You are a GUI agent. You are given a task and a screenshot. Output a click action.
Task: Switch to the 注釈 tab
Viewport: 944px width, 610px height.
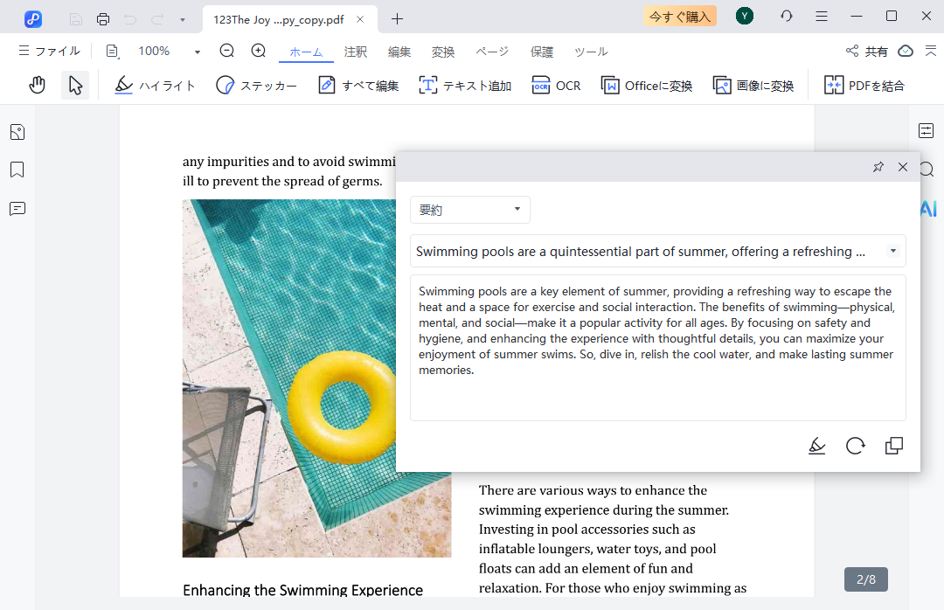click(356, 52)
